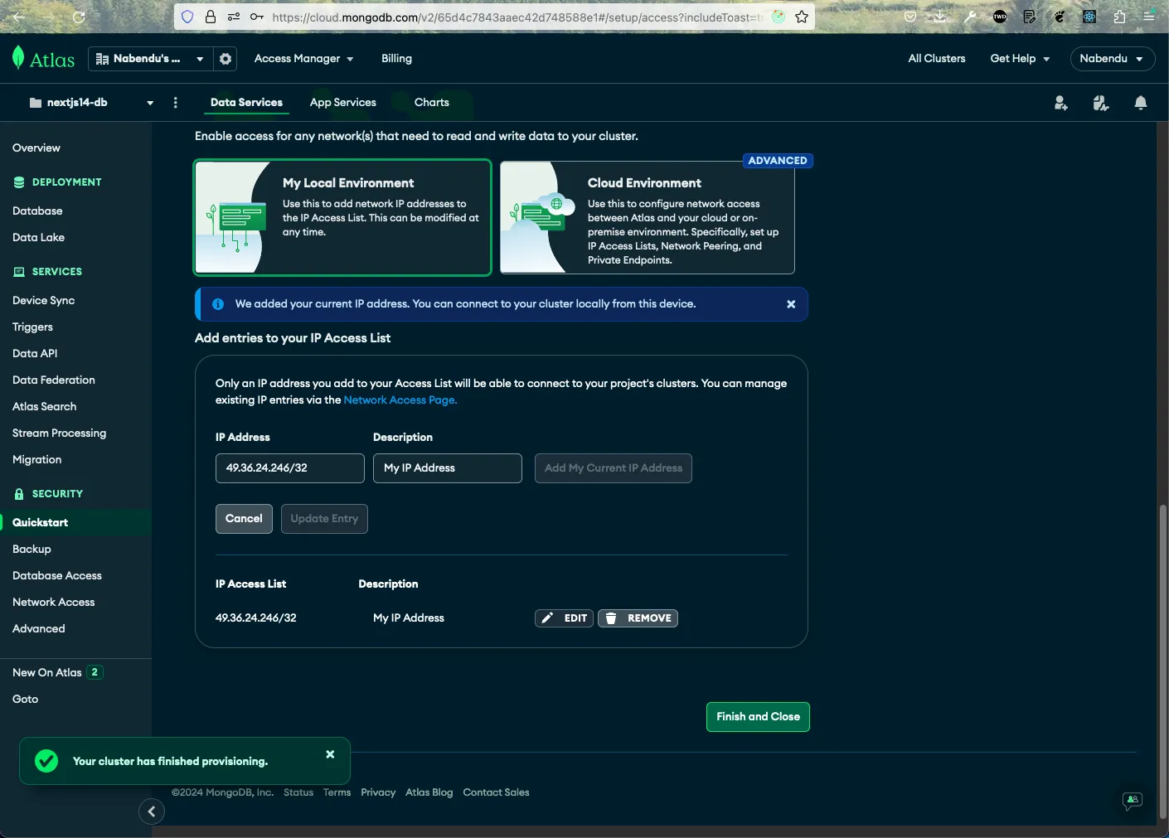Screen dimensions: 1169x838
Task: Open the alerts bell icon
Action: pyautogui.click(x=1141, y=103)
